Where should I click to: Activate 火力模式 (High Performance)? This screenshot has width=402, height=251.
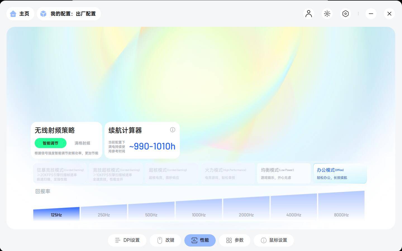[228, 173]
